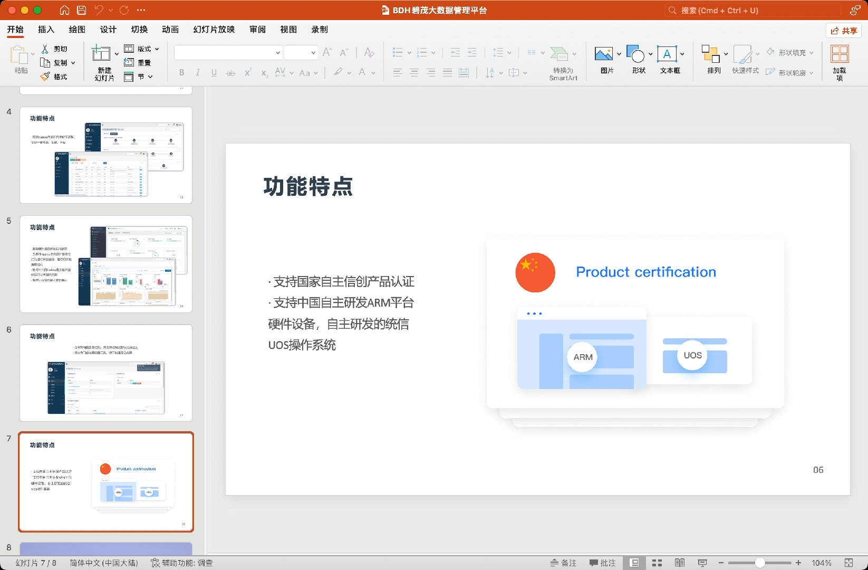Expand the Layout (版式) dropdown

[x=157, y=49]
